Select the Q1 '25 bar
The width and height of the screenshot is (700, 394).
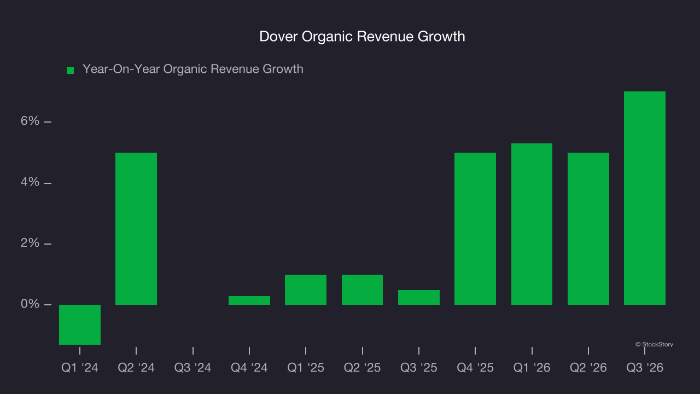coord(306,289)
